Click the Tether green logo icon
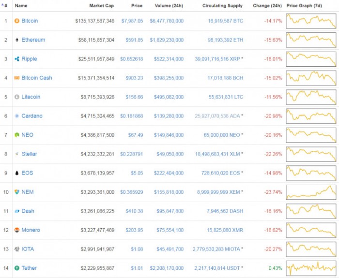This screenshot has height=278, width=339. pos(17,268)
